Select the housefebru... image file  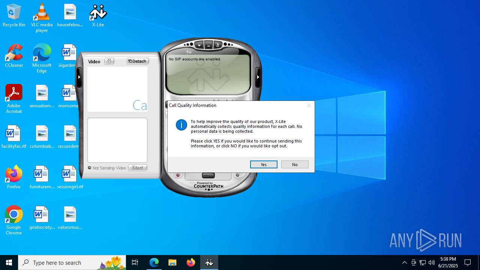coord(70,16)
